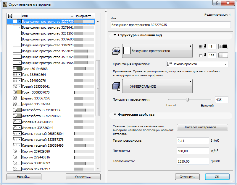The width and height of the screenshot is (237, 185).
Task: Click the Приоритет пересечения slider handle
Action: tap(187, 100)
